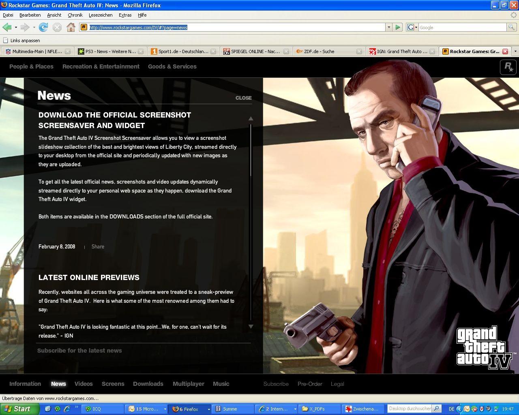This screenshot has height=415, width=519.
Task: Open the Information page in bottom nav
Action: click(x=25, y=384)
